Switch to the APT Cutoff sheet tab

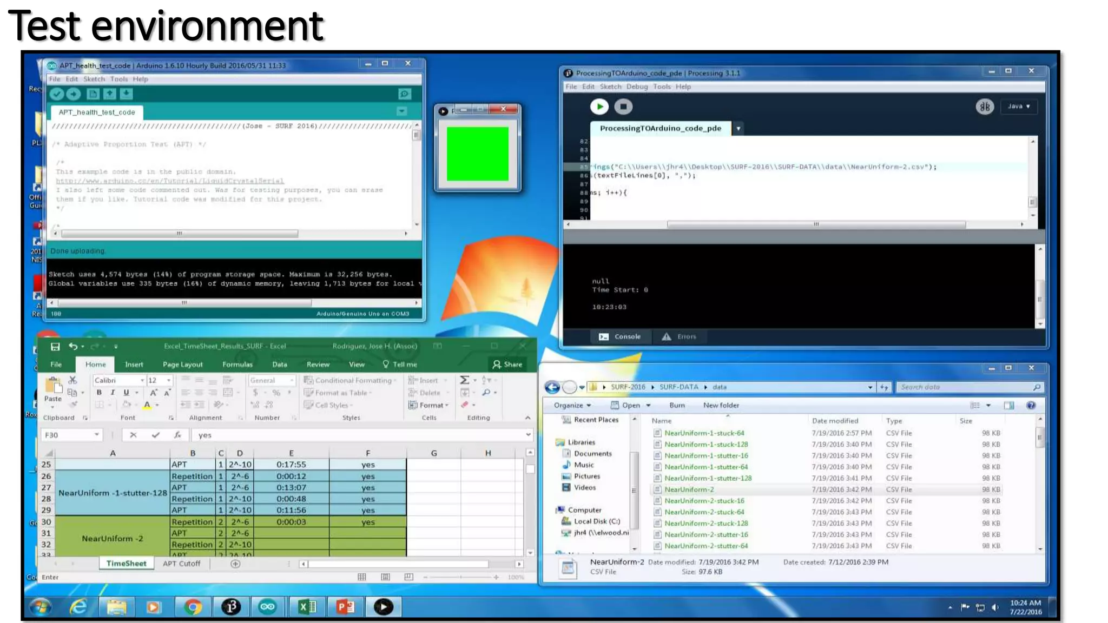coord(181,564)
